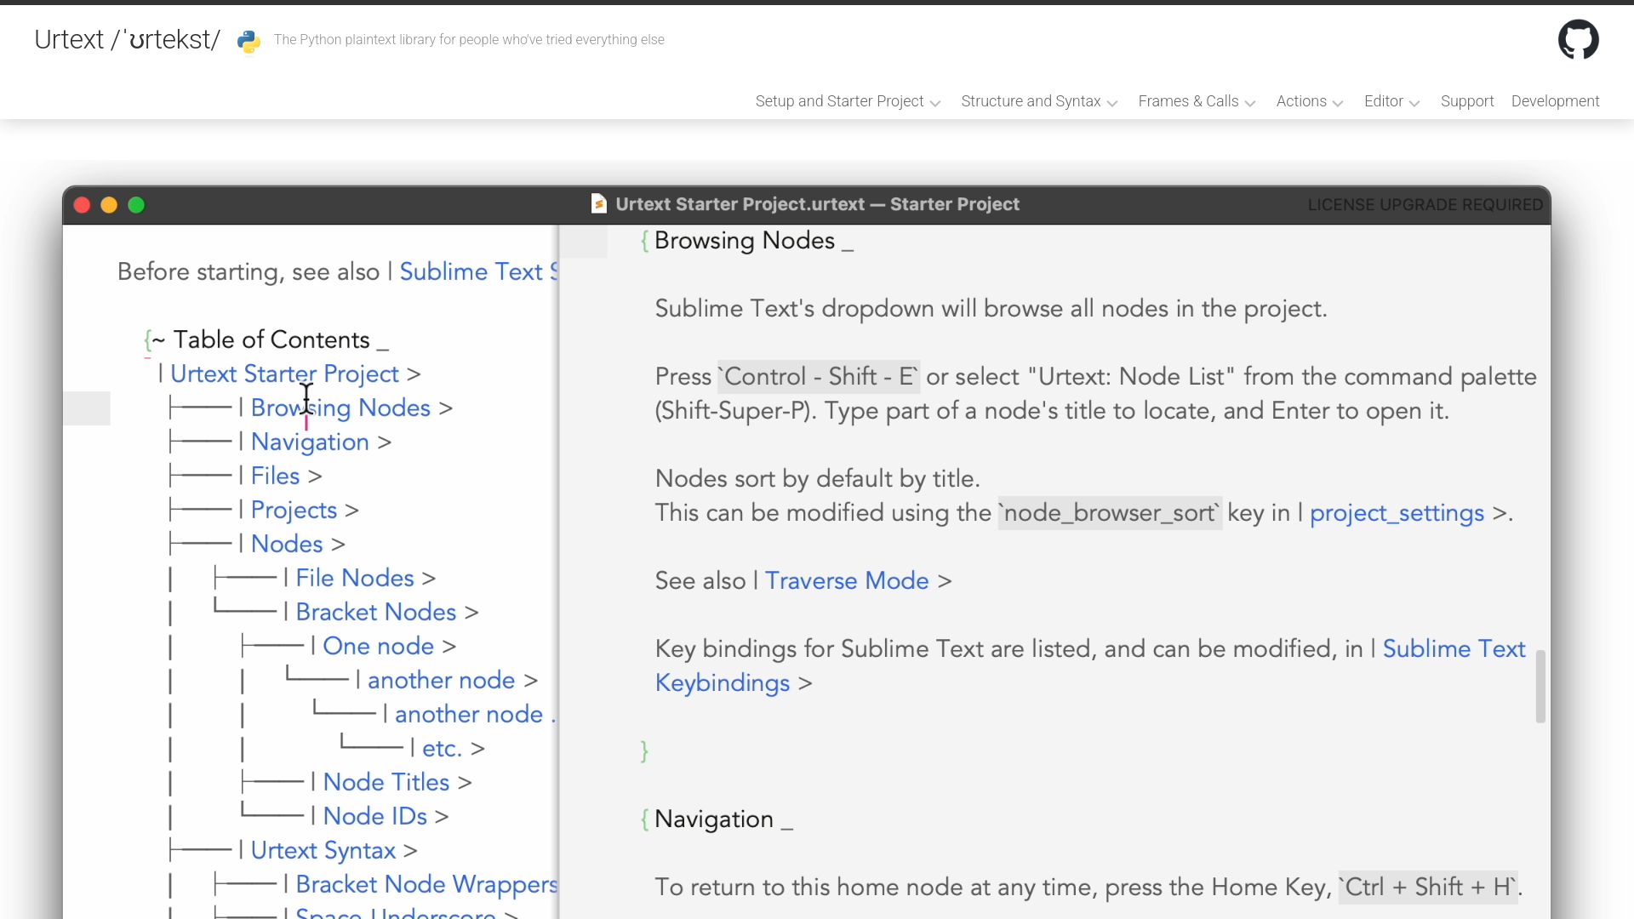
Task: Expand the Actions menu
Action: pos(1310,101)
